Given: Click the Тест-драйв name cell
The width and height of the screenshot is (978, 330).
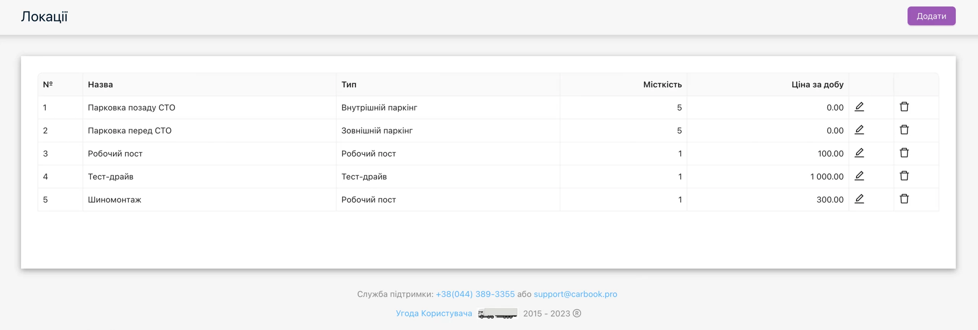Looking at the screenshot, I should (209, 176).
